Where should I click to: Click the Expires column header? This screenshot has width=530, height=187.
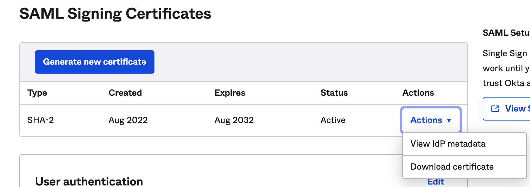click(x=230, y=93)
